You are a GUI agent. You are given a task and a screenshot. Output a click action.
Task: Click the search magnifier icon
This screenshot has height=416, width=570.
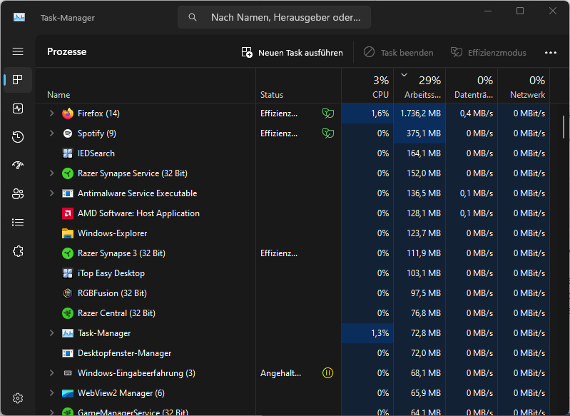tap(193, 17)
